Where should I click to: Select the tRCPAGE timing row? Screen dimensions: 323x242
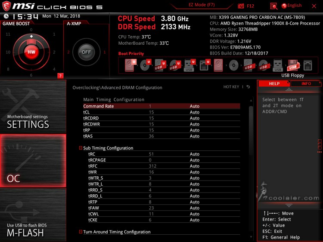pyautogui.click(x=164, y=160)
